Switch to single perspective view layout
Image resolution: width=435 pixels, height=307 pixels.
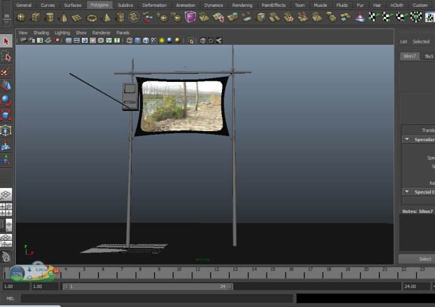(x=6, y=195)
